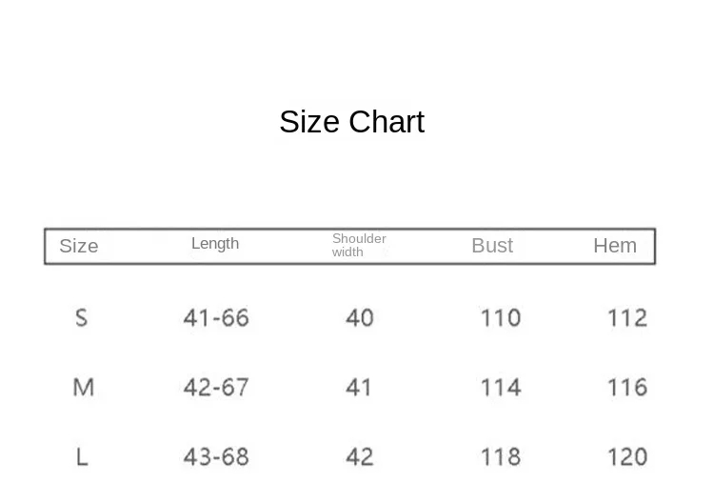Select the Length column header
The height and width of the screenshot is (483, 714).
215,244
